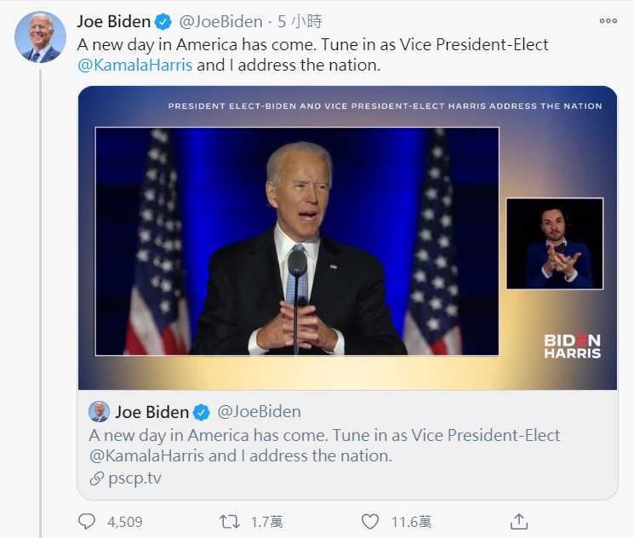Click the sign language interpreter inset
This screenshot has height=538, width=634.
[x=554, y=243]
